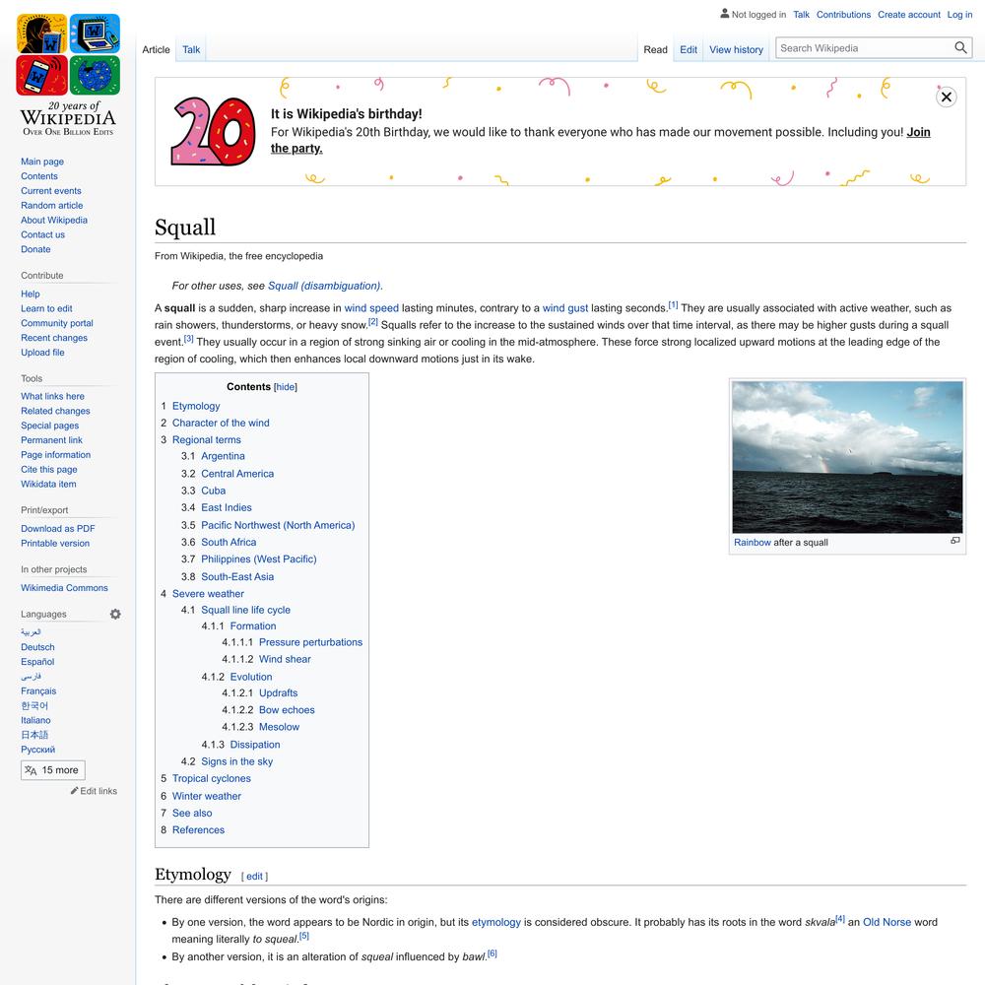Open citation reference [1]
This screenshot has height=985, width=985.
[x=673, y=305]
